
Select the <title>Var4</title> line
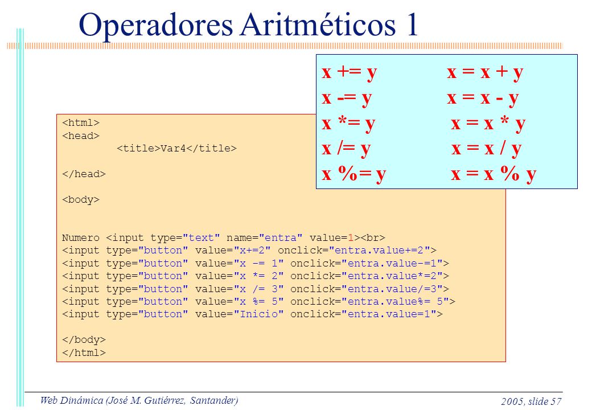coord(176,149)
